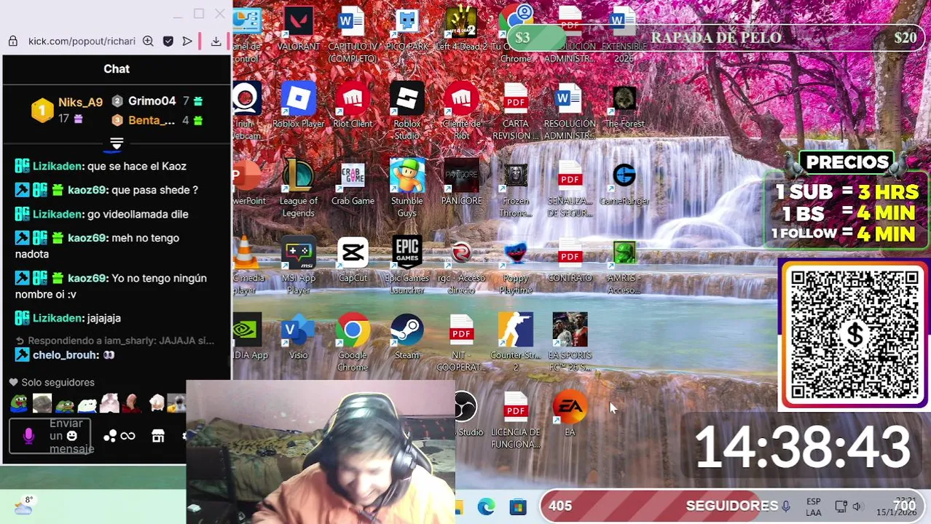The width and height of the screenshot is (931, 524).
Task: Open the Kick shop storefront icon
Action: (158, 436)
